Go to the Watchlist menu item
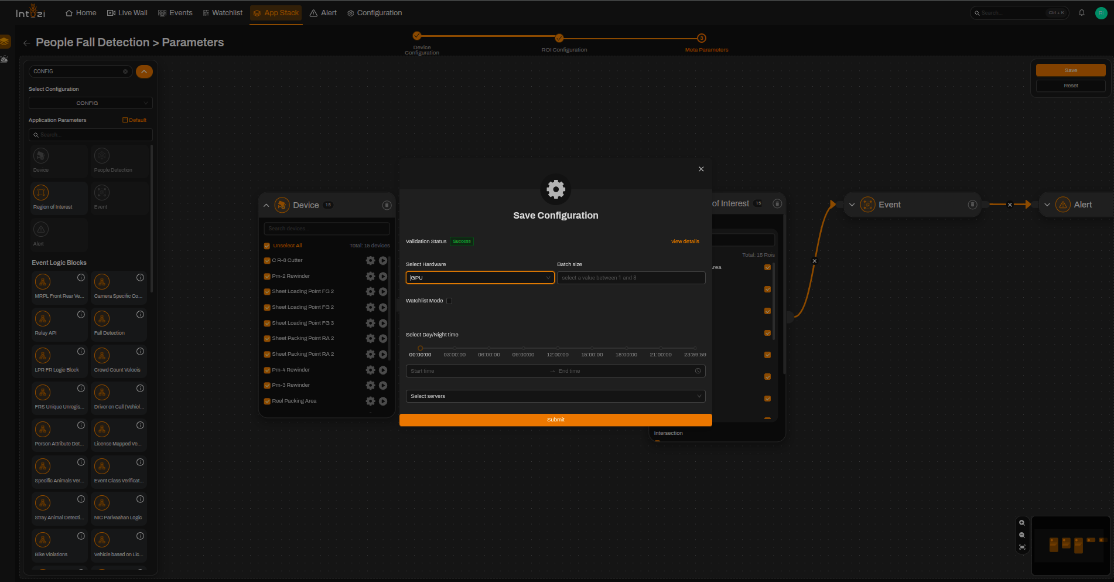1114x582 pixels. click(223, 13)
